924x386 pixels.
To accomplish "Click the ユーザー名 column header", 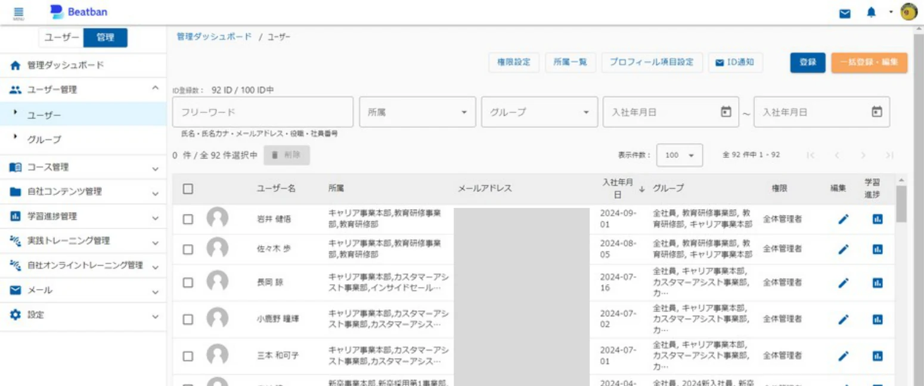I will tap(276, 189).
